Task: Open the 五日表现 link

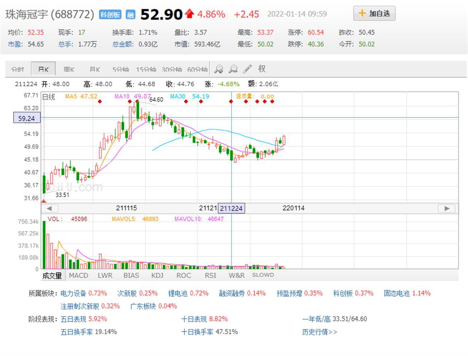Action: pyautogui.click(x=74, y=319)
